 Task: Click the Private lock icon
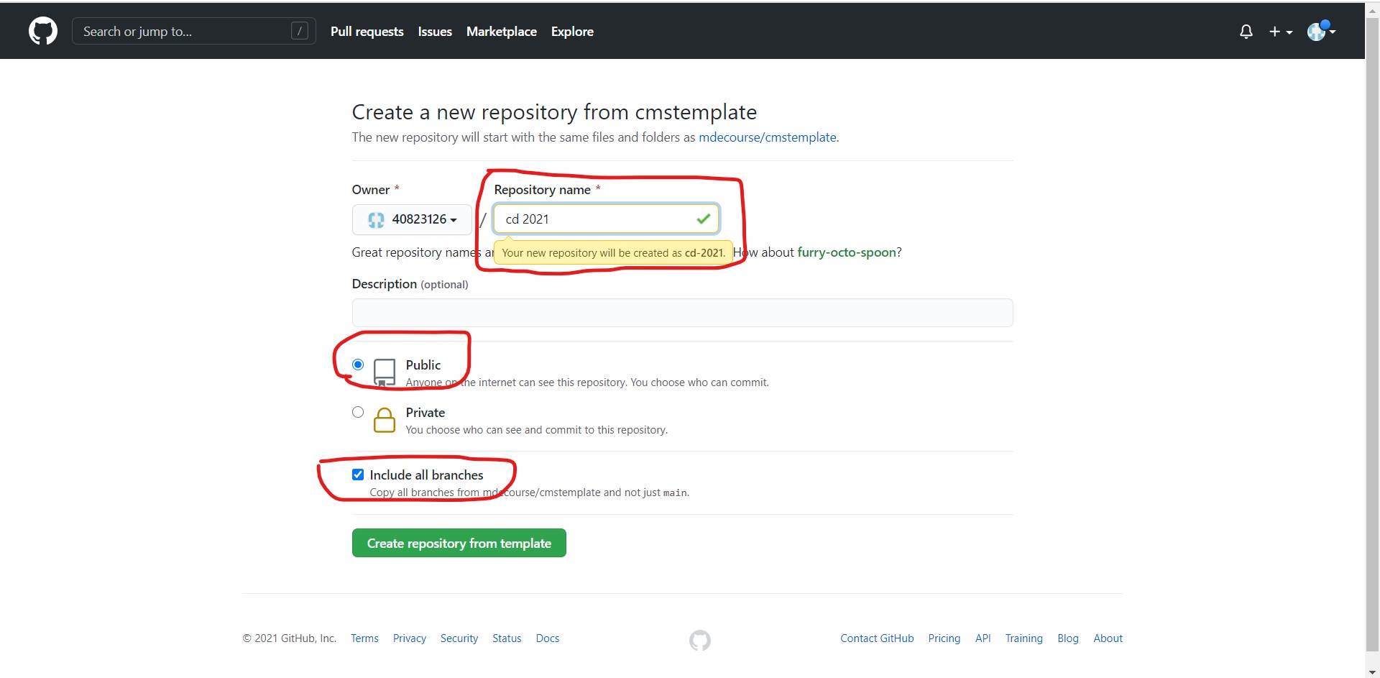click(385, 420)
